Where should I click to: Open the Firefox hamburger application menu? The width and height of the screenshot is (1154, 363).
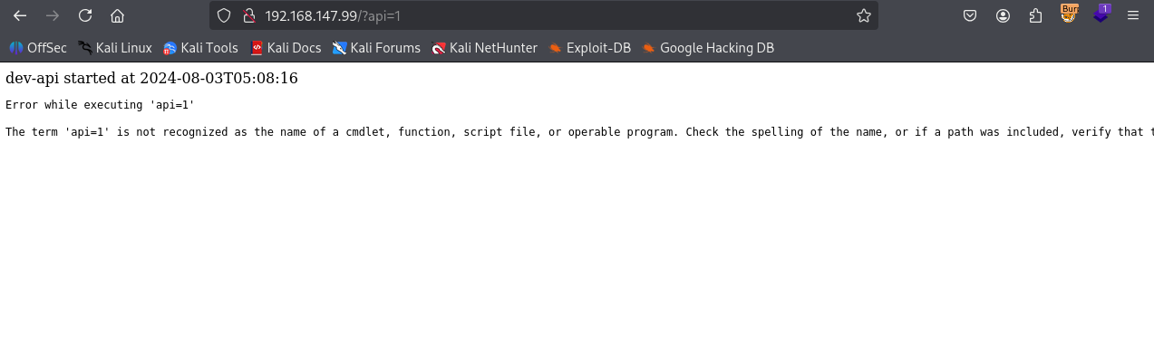[1133, 15]
